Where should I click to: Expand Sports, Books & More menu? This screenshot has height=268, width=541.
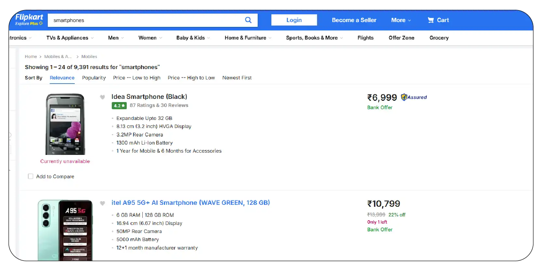314,38
